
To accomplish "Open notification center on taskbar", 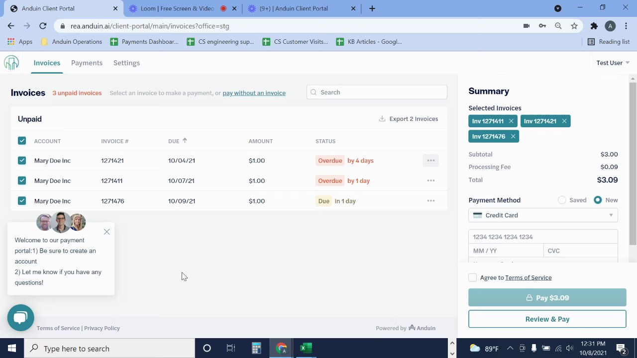I will (622, 349).
